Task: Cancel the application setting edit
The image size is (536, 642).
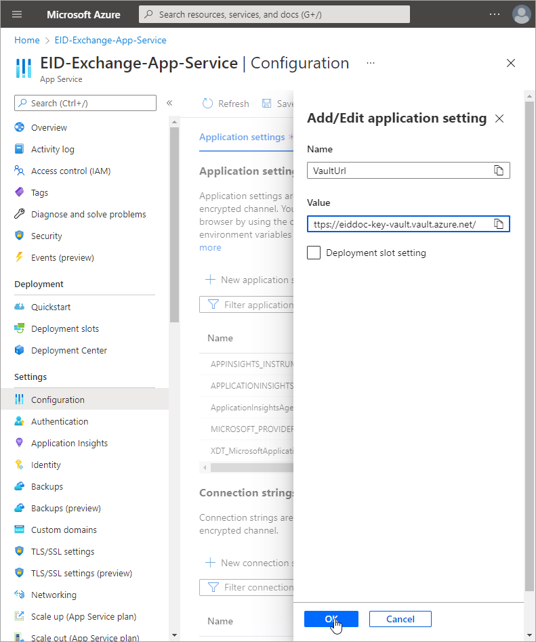Action: (x=400, y=618)
